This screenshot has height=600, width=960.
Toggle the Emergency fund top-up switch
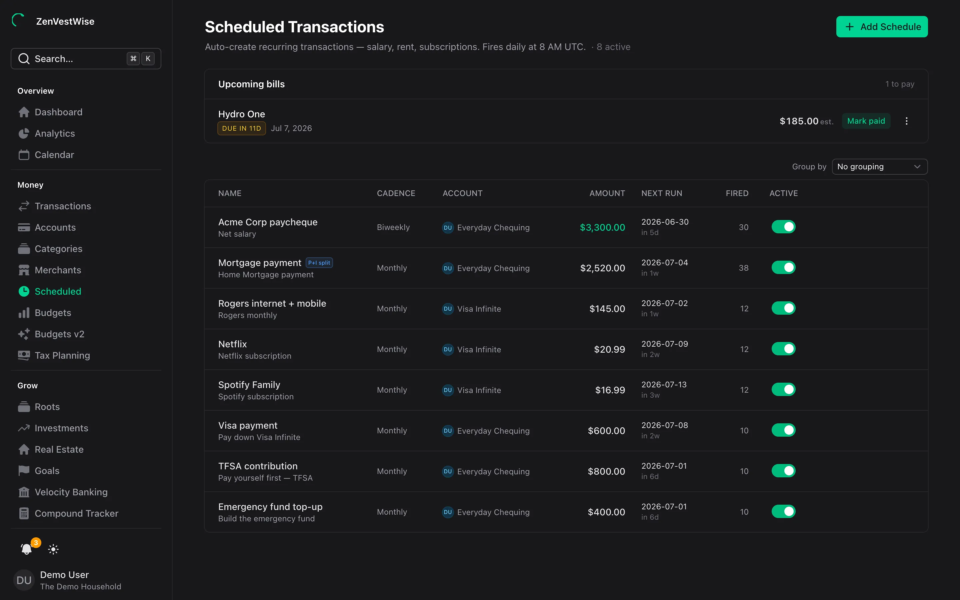click(x=783, y=512)
